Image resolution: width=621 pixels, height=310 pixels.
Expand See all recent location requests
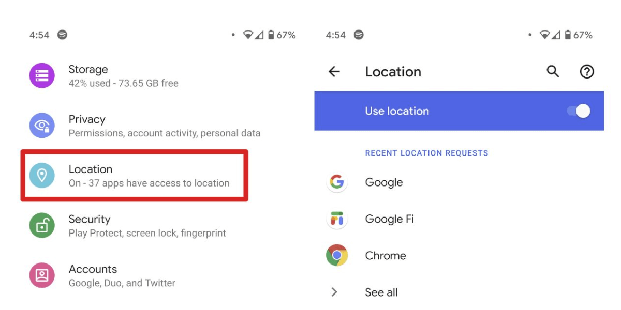[381, 292]
